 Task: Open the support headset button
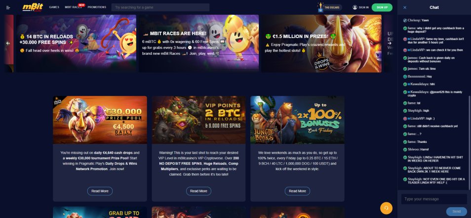[386, 208]
